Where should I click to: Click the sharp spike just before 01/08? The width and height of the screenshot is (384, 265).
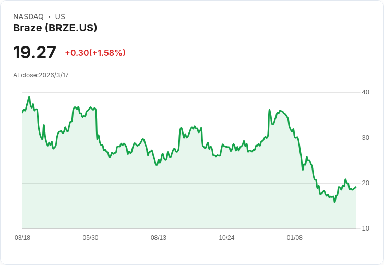point(270,110)
